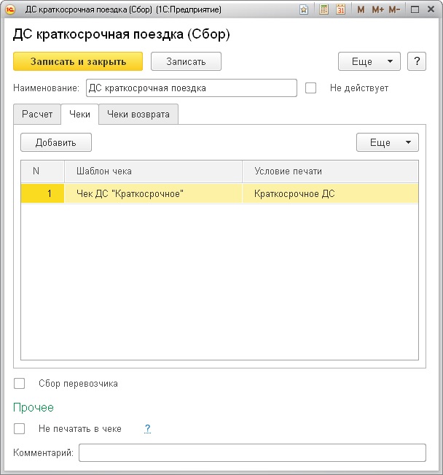Open the "Еще" dropdown above the table

(x=387, y=142)
